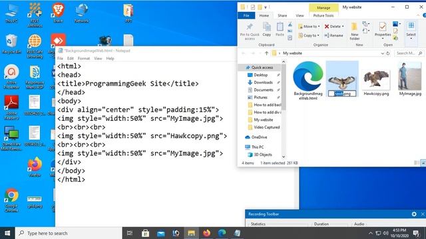Open Quick Access Toolbar customize arrow
Image resolution: width=426 pixels, height=239 pixels.
pyautogui.click(x=266, y=7)
